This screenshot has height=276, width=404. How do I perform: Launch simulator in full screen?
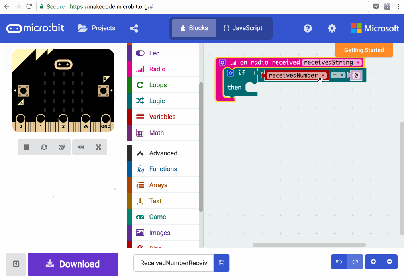[98, 147]
